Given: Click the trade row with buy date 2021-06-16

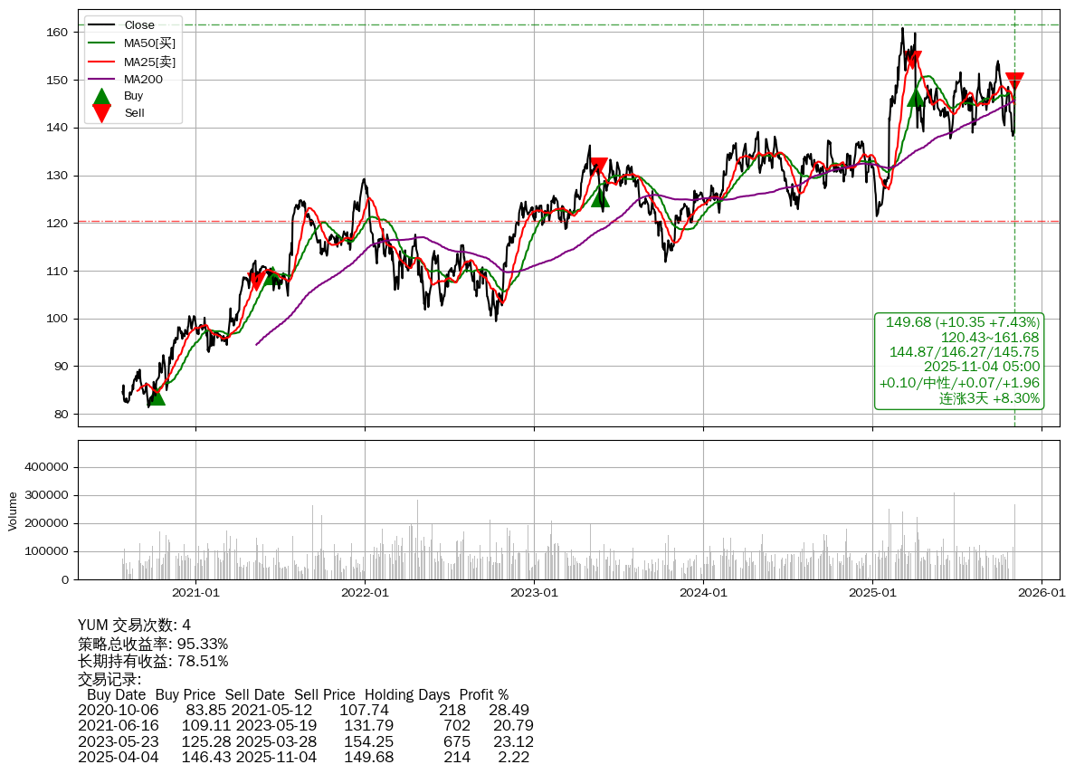Looking at the screenshot, I should coord(305,726).
